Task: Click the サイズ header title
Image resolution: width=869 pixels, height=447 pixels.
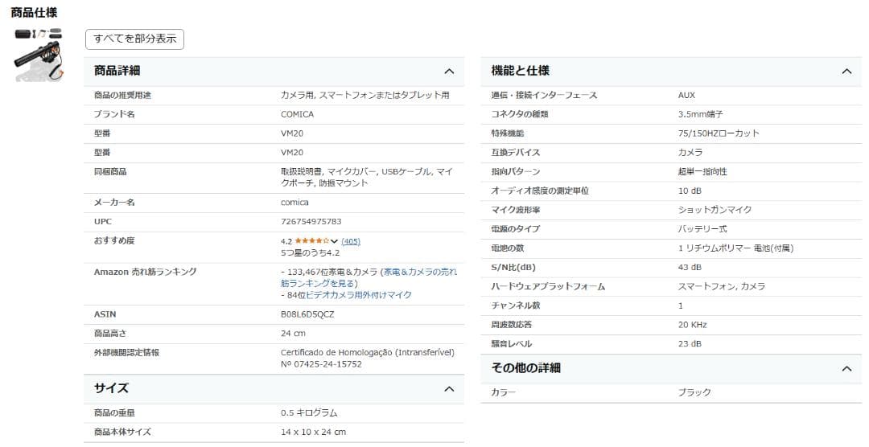Action: (x=111, y=388)
